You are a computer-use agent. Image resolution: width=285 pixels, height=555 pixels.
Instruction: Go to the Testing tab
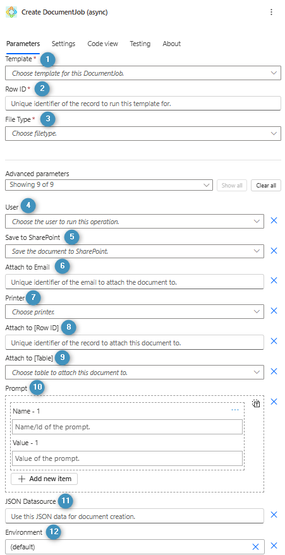point(140,44)
